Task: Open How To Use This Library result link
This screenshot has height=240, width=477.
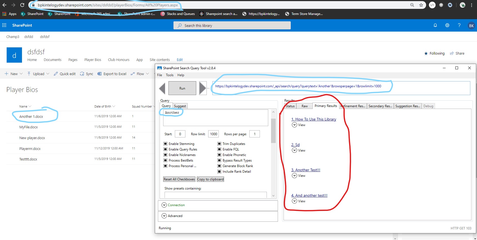Action: pos(314,119)
